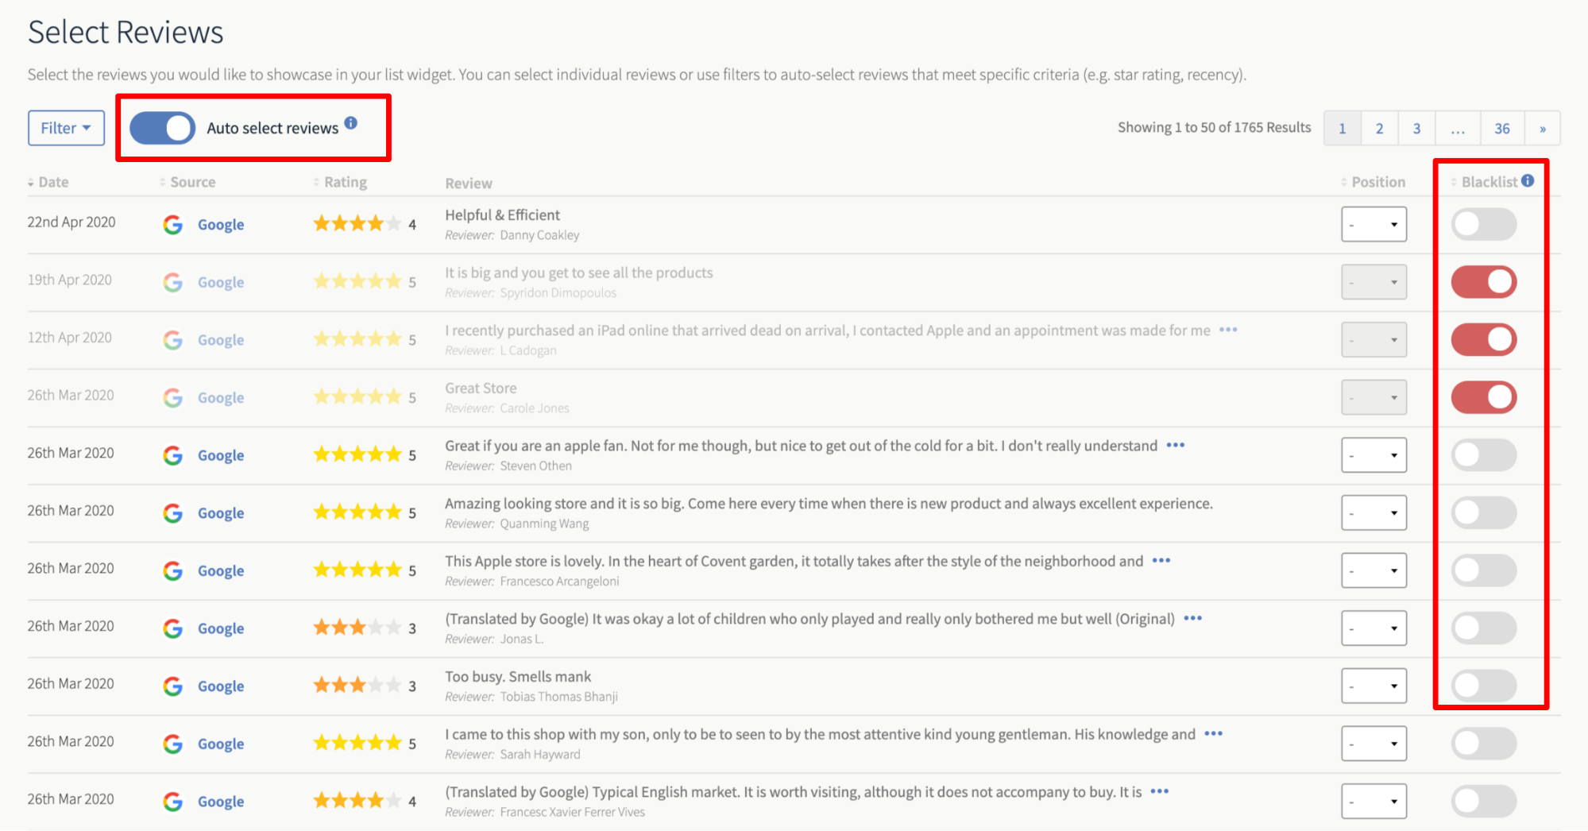Screen dimensions: 1588x831
Task: Open Google source link for Tobias Thomas Bhanji
Action: point(221,686)
